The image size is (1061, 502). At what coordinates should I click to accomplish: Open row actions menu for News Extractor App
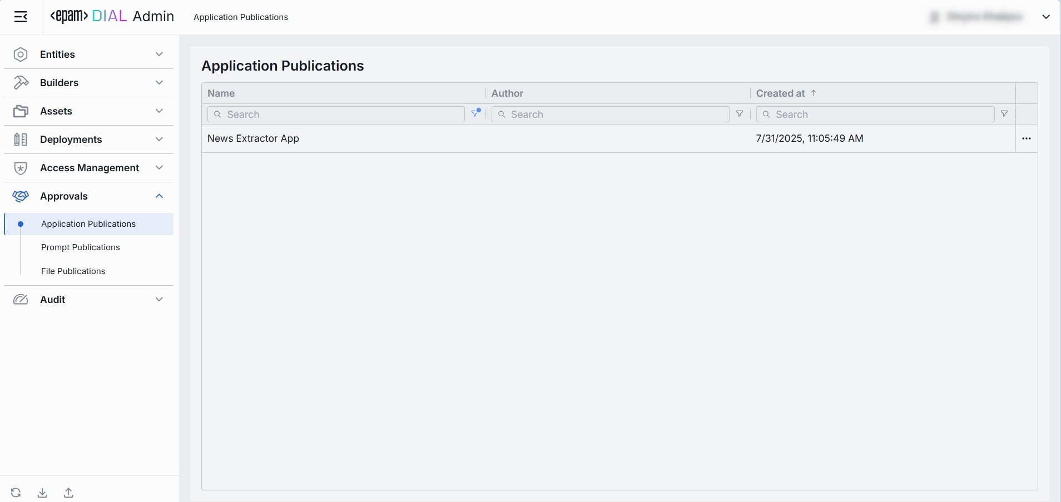1027,138
